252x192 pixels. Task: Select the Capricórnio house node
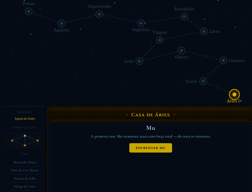tap(99, 14)
